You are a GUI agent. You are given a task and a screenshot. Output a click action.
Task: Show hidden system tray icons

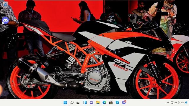pyautogui.click(x=168, y=102)
